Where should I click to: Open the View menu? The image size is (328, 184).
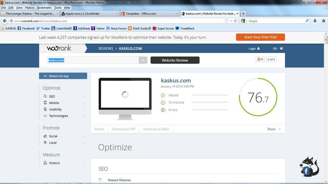[19, 8]
